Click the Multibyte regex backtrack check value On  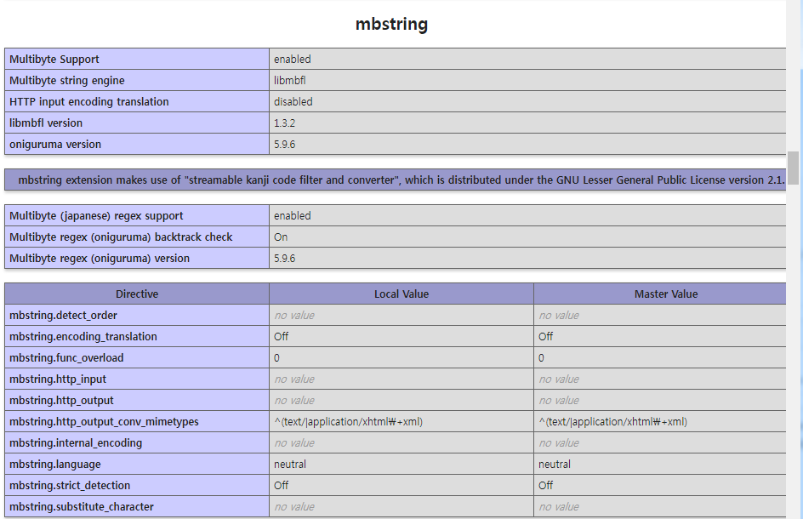281,237
